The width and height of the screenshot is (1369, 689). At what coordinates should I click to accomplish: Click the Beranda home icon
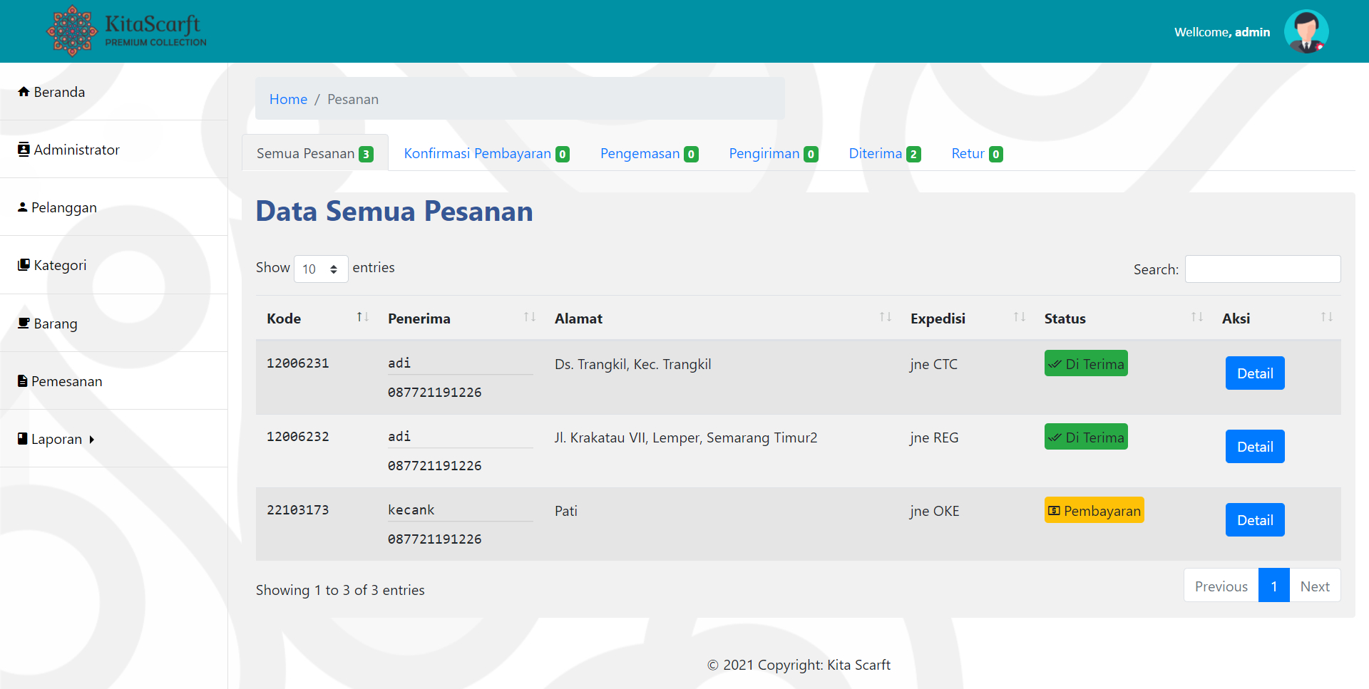[24, 92]
